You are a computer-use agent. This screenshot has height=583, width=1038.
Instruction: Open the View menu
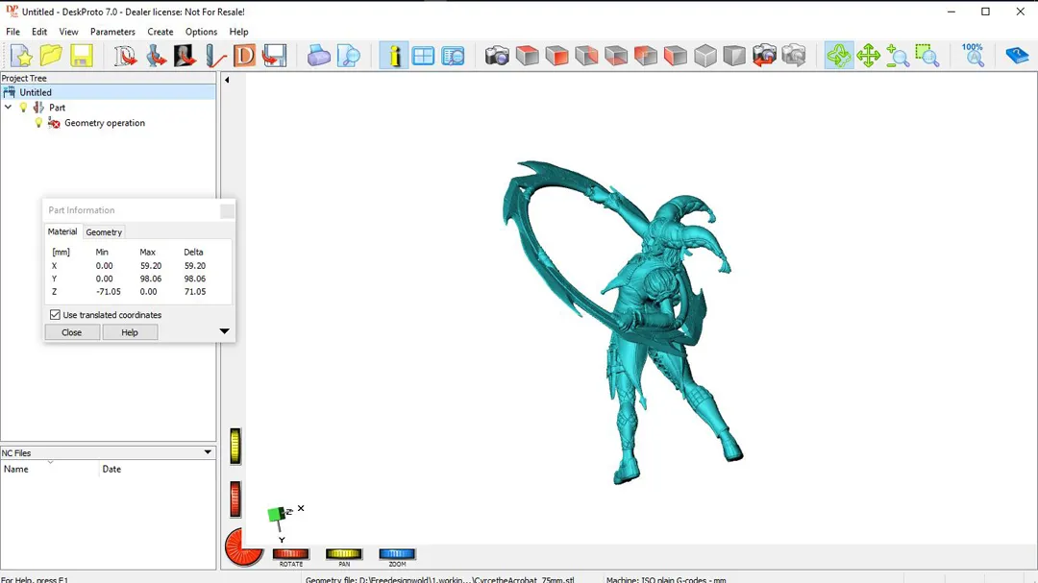(x=68, y=32)
